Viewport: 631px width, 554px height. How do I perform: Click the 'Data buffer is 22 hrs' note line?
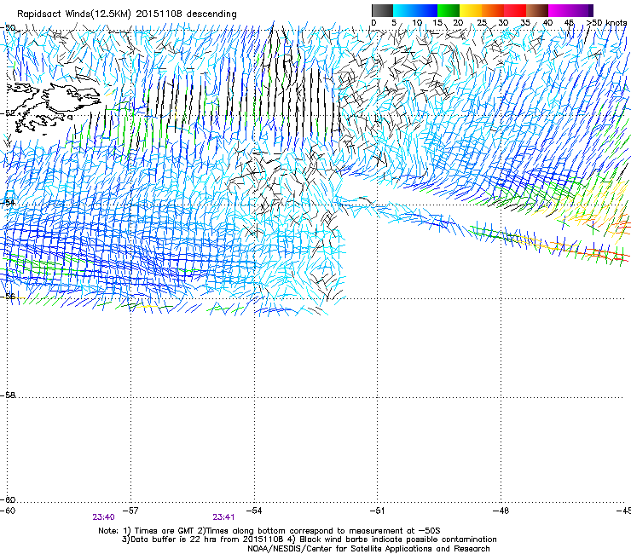point(309,540)
